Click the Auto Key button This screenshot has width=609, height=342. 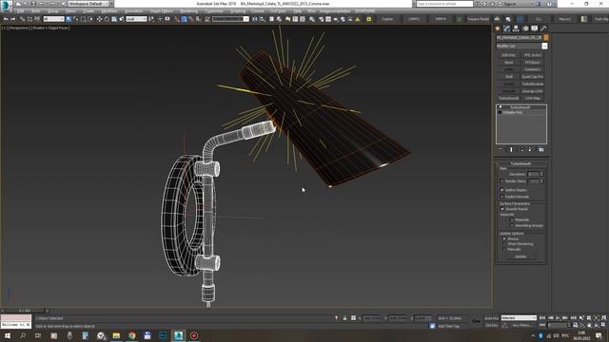coord(491,318)
